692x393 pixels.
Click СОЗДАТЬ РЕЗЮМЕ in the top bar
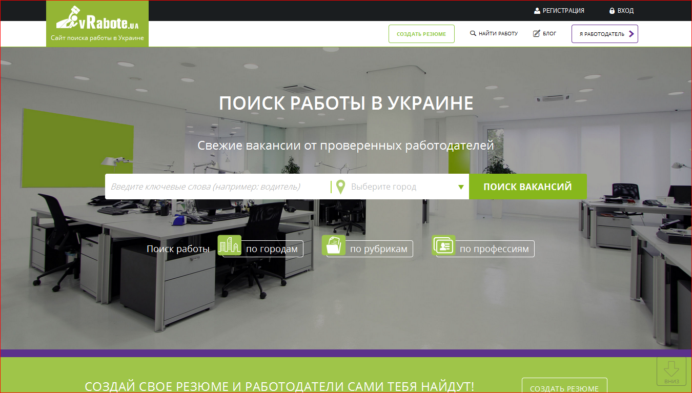click(421, 33)
